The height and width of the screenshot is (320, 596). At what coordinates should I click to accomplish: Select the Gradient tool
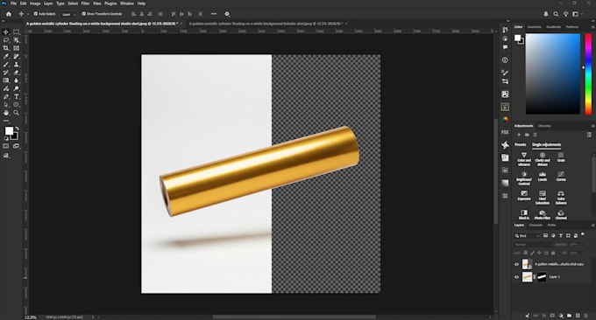[6, 80]
